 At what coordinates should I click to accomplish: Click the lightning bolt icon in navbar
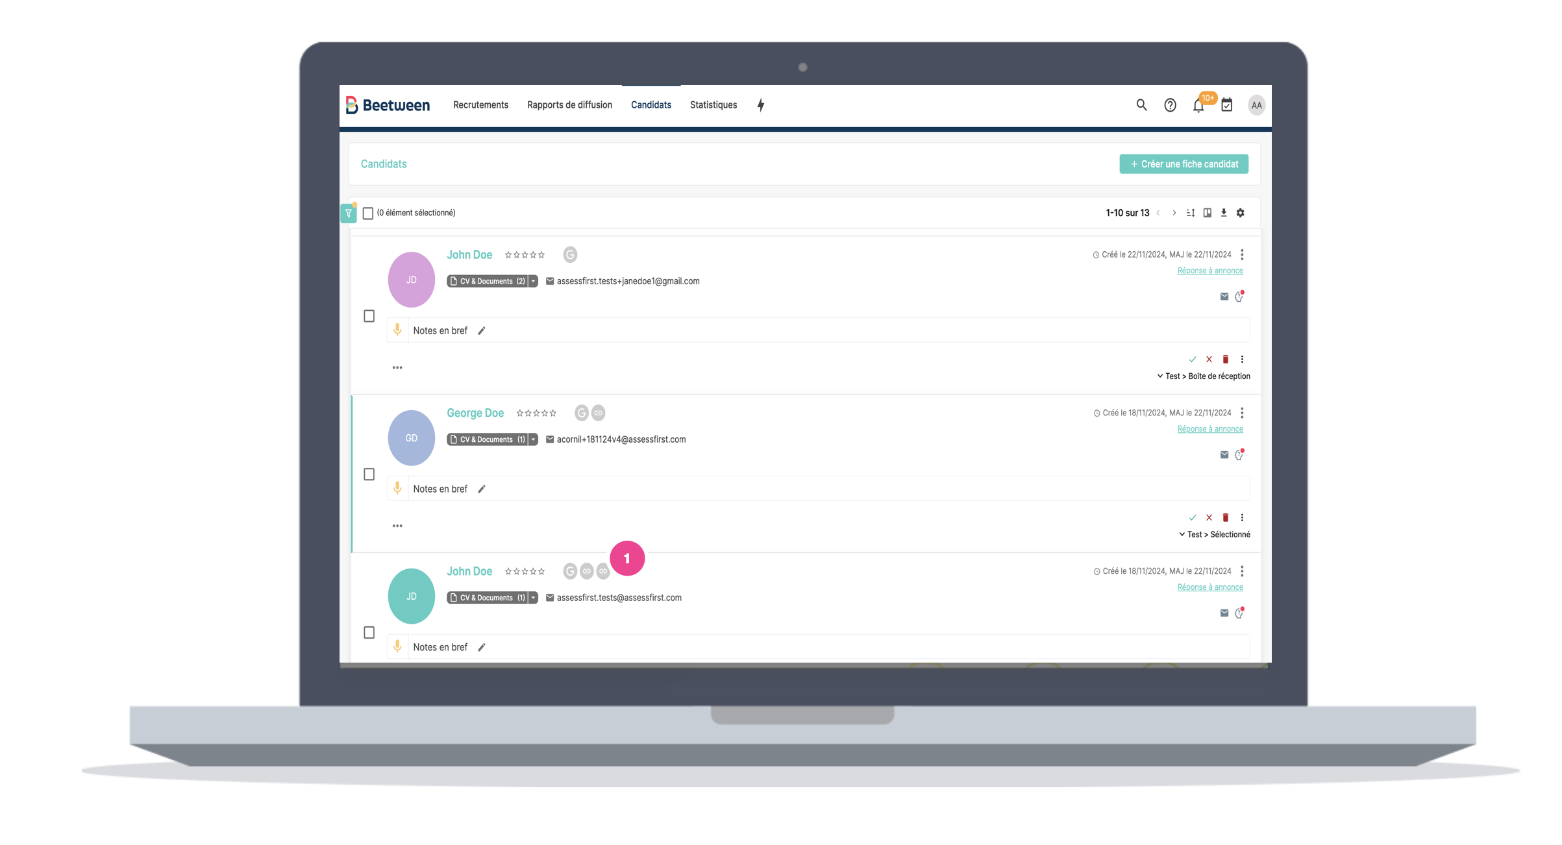click(760, 105)
